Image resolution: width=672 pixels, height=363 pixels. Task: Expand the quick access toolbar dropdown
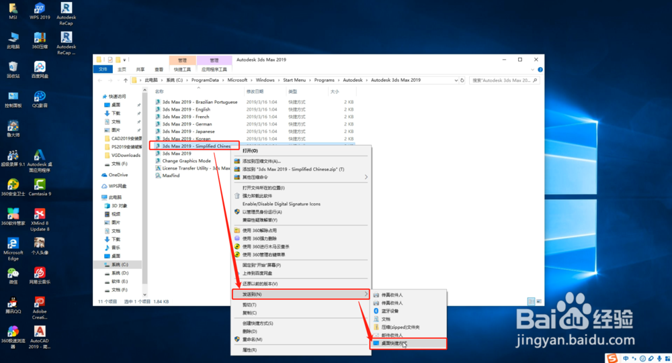tap(124, 60)
